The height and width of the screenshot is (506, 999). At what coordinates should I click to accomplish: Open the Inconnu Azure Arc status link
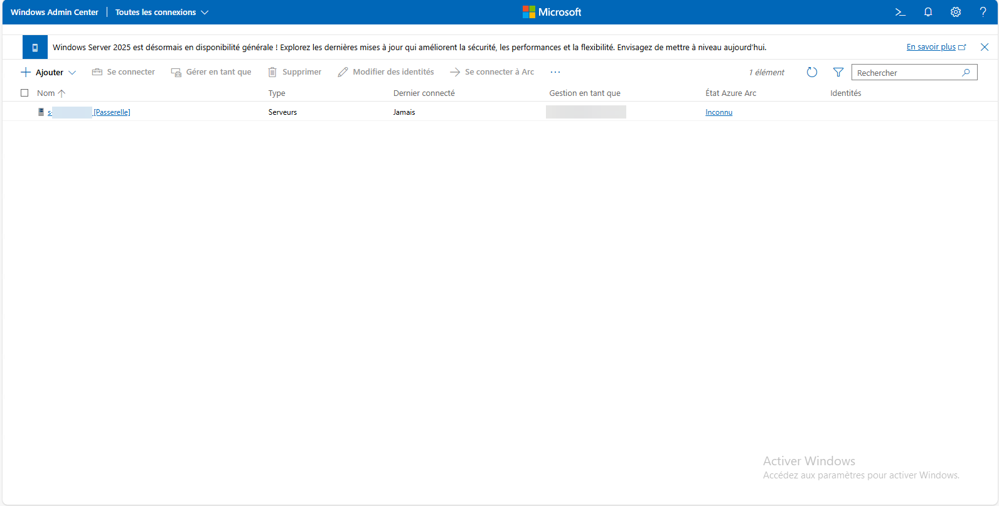[719, 112]
